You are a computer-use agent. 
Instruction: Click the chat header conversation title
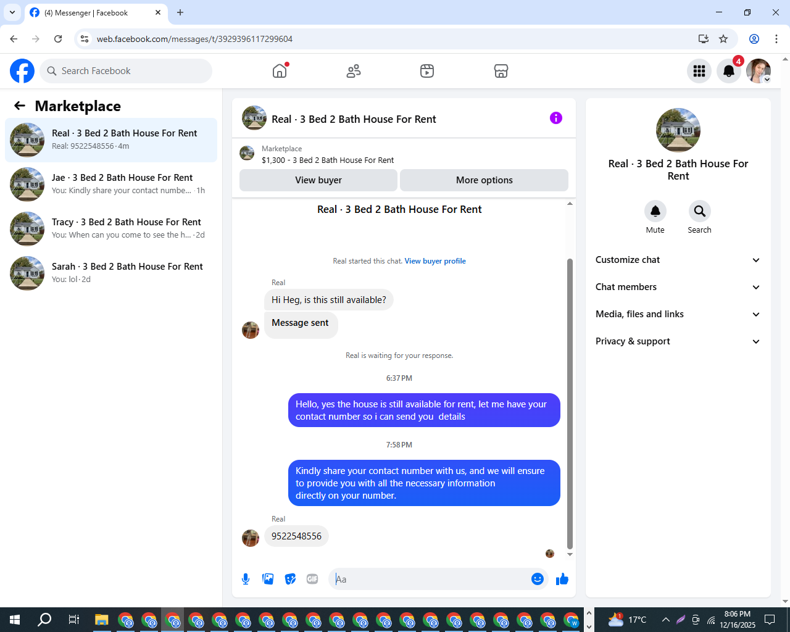click(x=354, y=119)
